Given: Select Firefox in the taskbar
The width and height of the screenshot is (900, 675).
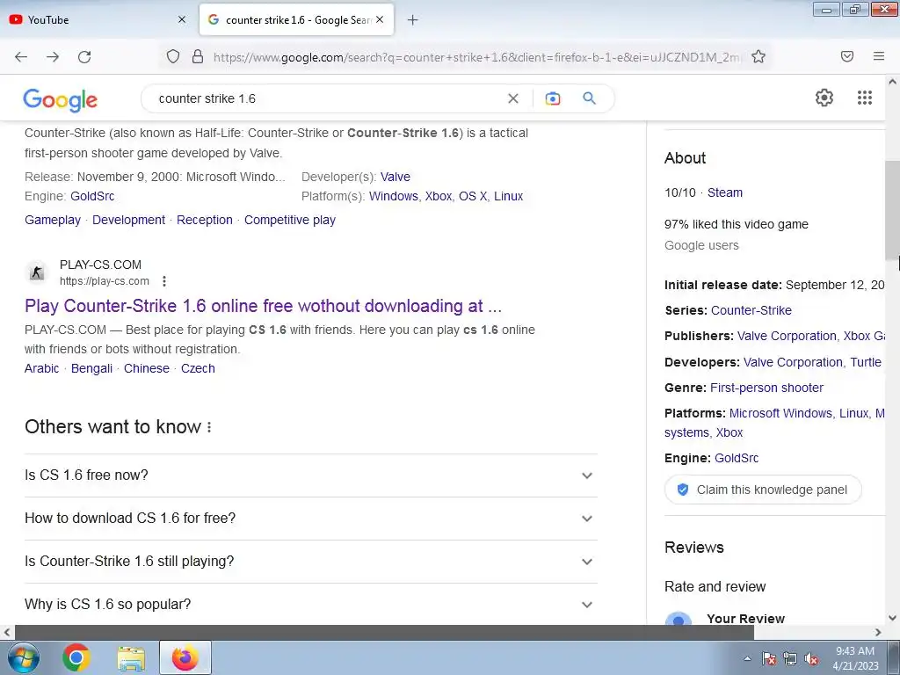Looking at the screenshot, I should [x=185, y=657].
